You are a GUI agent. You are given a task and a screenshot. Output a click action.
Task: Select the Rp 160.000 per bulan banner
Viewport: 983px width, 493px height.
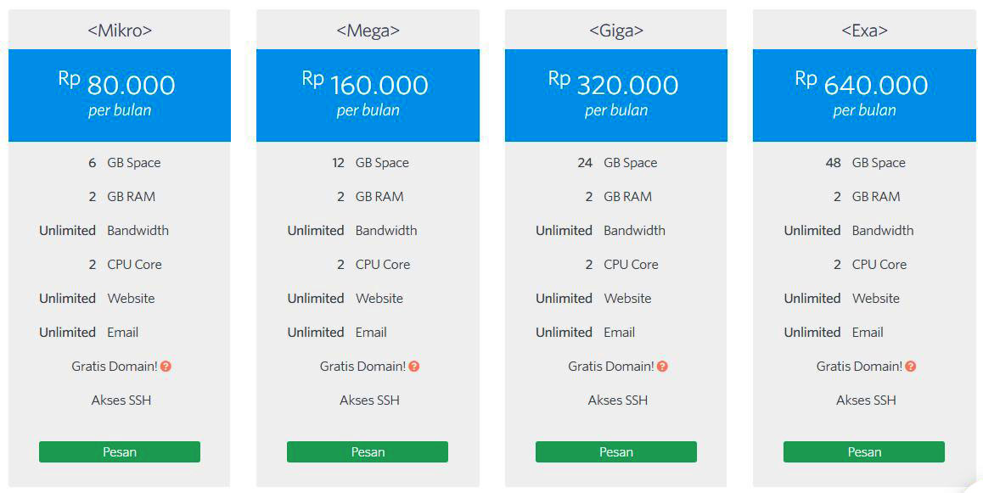tap(368, 95)
